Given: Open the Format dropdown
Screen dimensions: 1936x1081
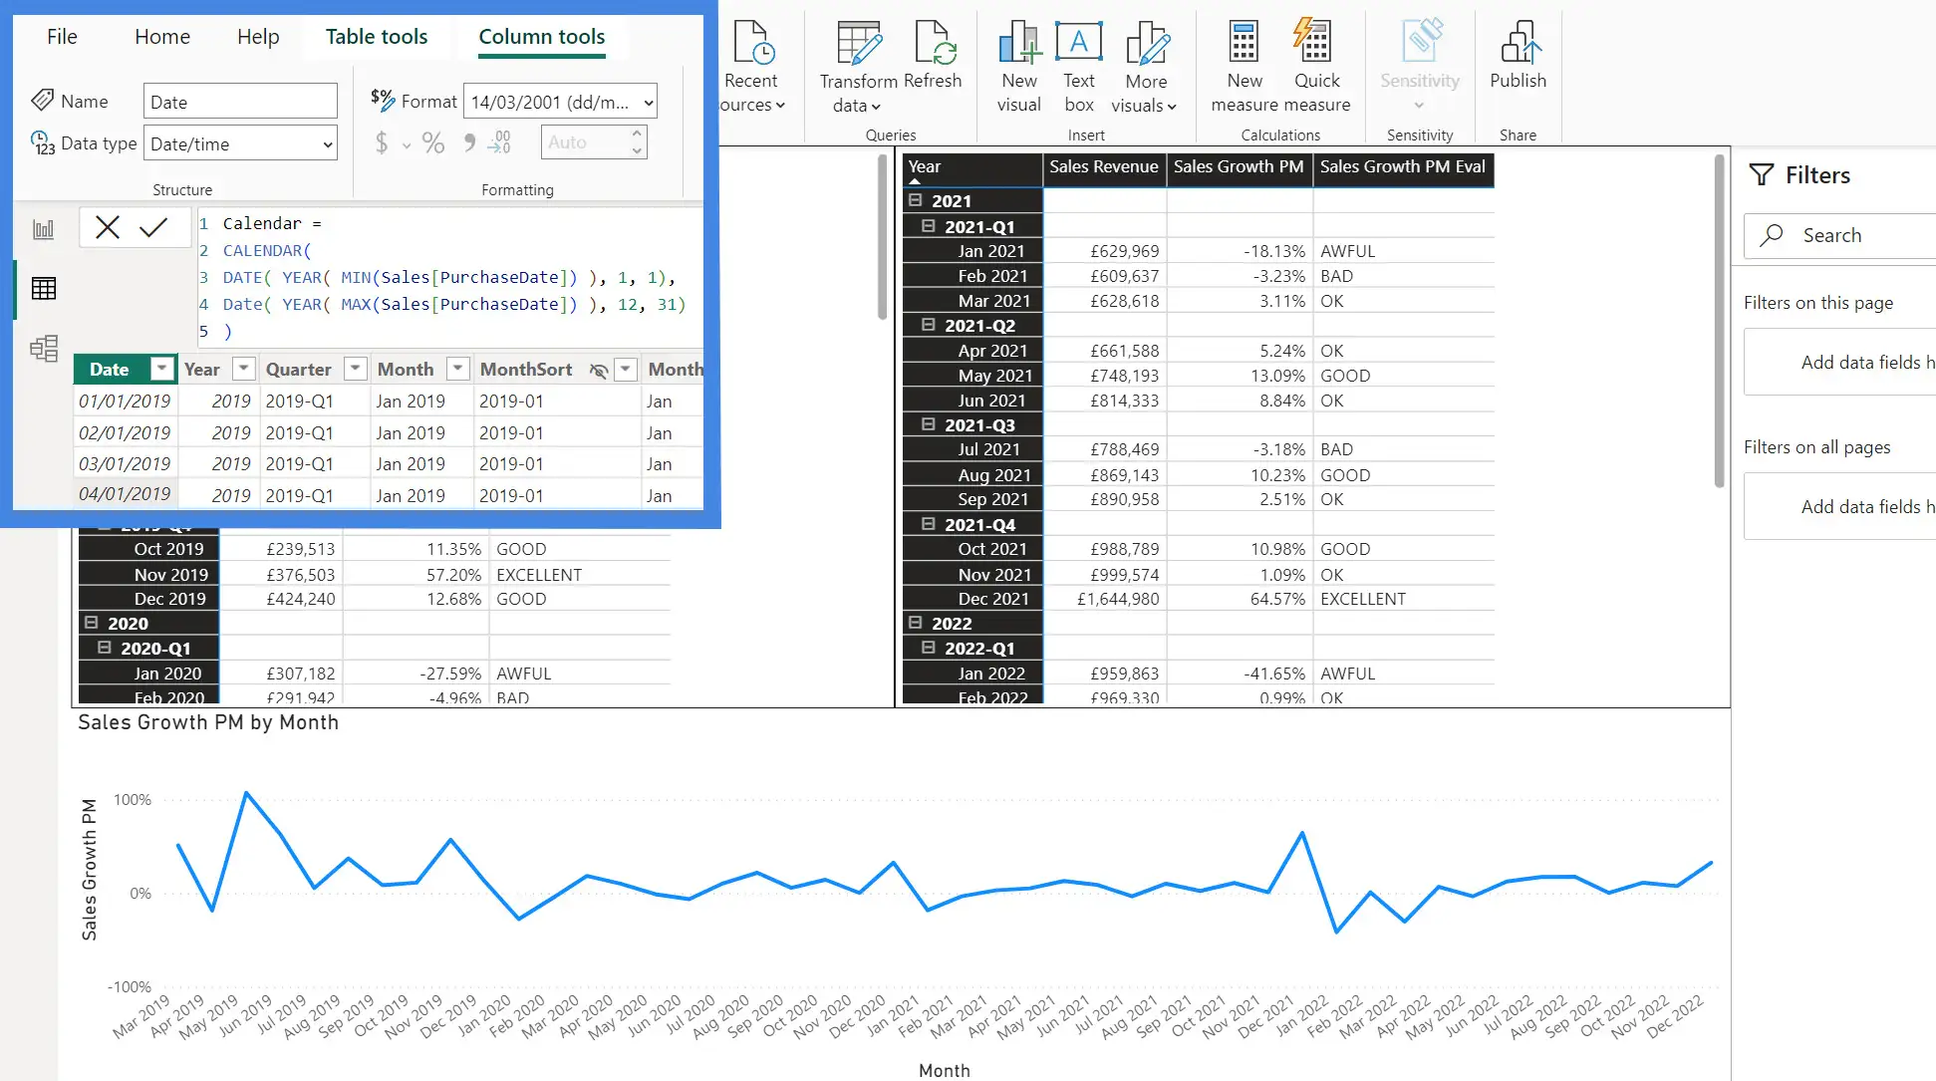Looking at the screenshot, I should pyautogui.click(x=560, y=102).
